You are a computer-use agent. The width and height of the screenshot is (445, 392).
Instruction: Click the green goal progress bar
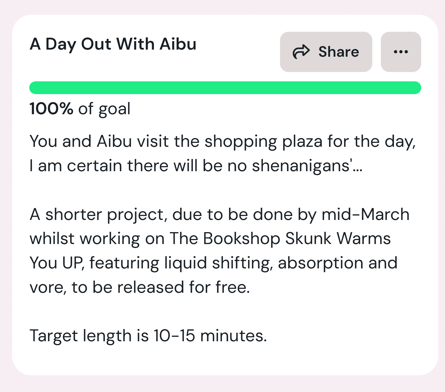coord(225,88)
